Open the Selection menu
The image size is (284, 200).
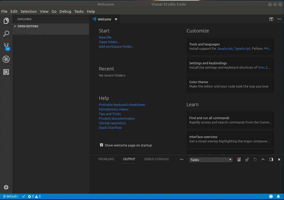tap(29, 11)
